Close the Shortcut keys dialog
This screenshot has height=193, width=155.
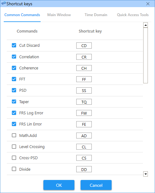(148, 4)
